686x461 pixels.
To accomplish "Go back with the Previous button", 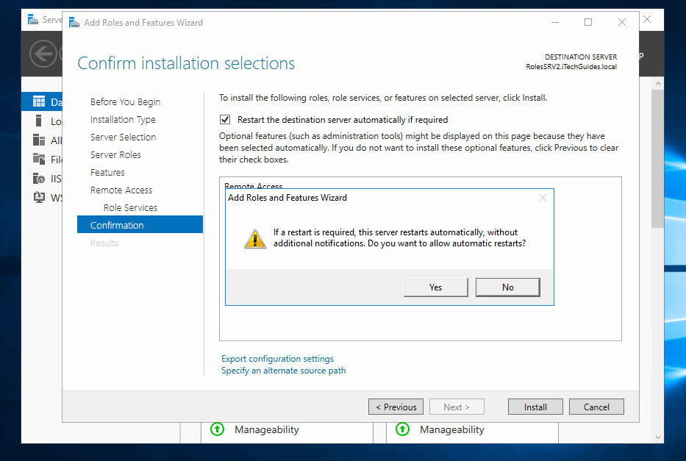I will coord(396,407).
